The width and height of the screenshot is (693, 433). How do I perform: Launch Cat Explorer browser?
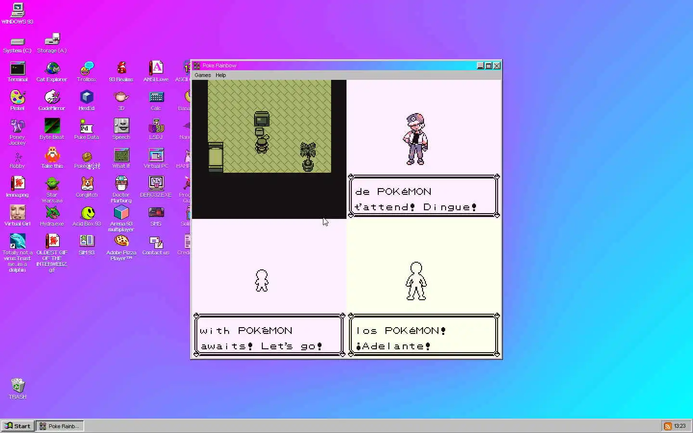(x=52, y=72)
